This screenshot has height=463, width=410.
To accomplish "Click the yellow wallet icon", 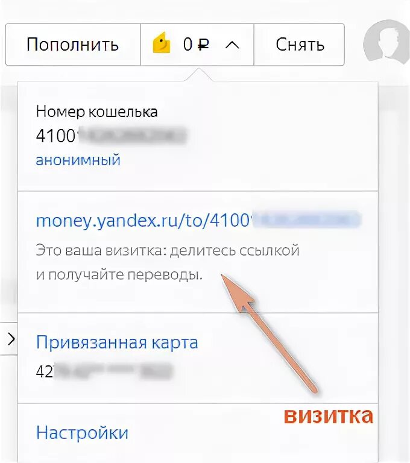I will click(x=161, y=43).
